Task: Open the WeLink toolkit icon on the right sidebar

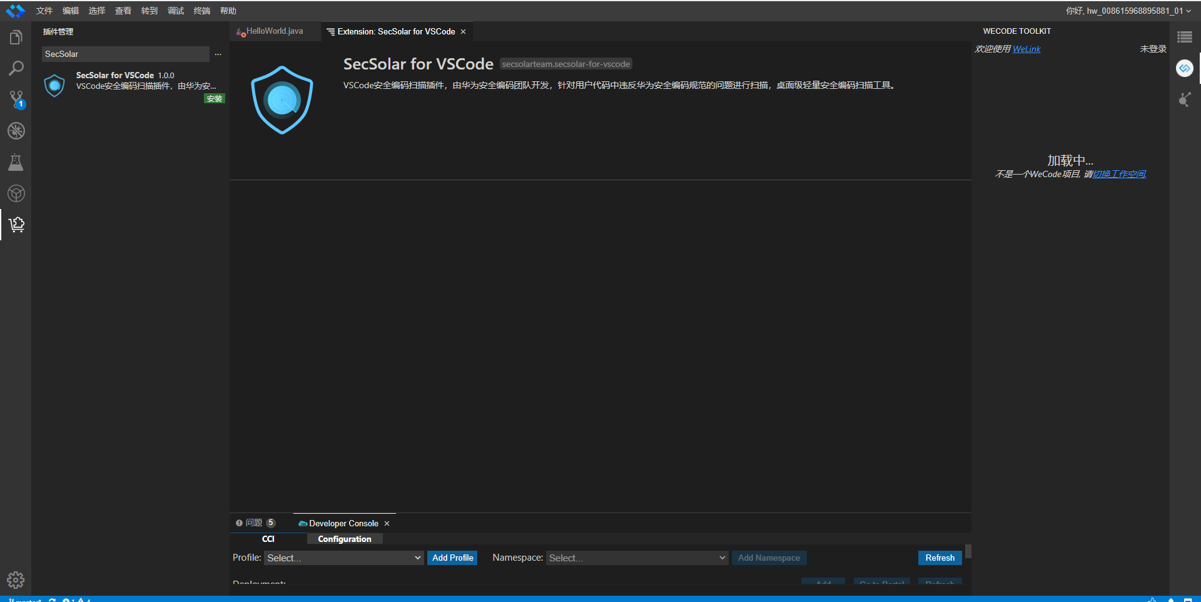Action: tap(1185, 68)
